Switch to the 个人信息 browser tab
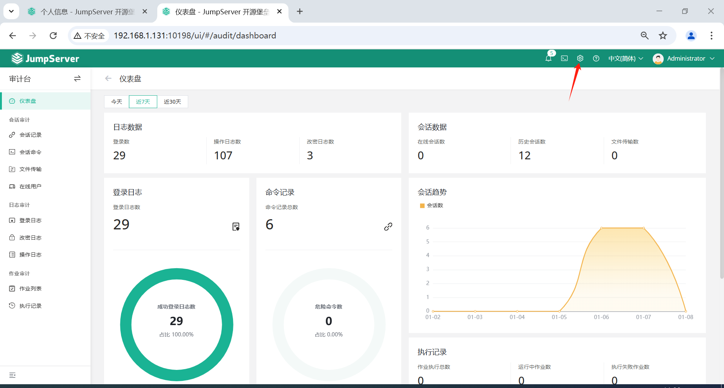724x388 pixels. pyautogui.click(x=87, y=12)
